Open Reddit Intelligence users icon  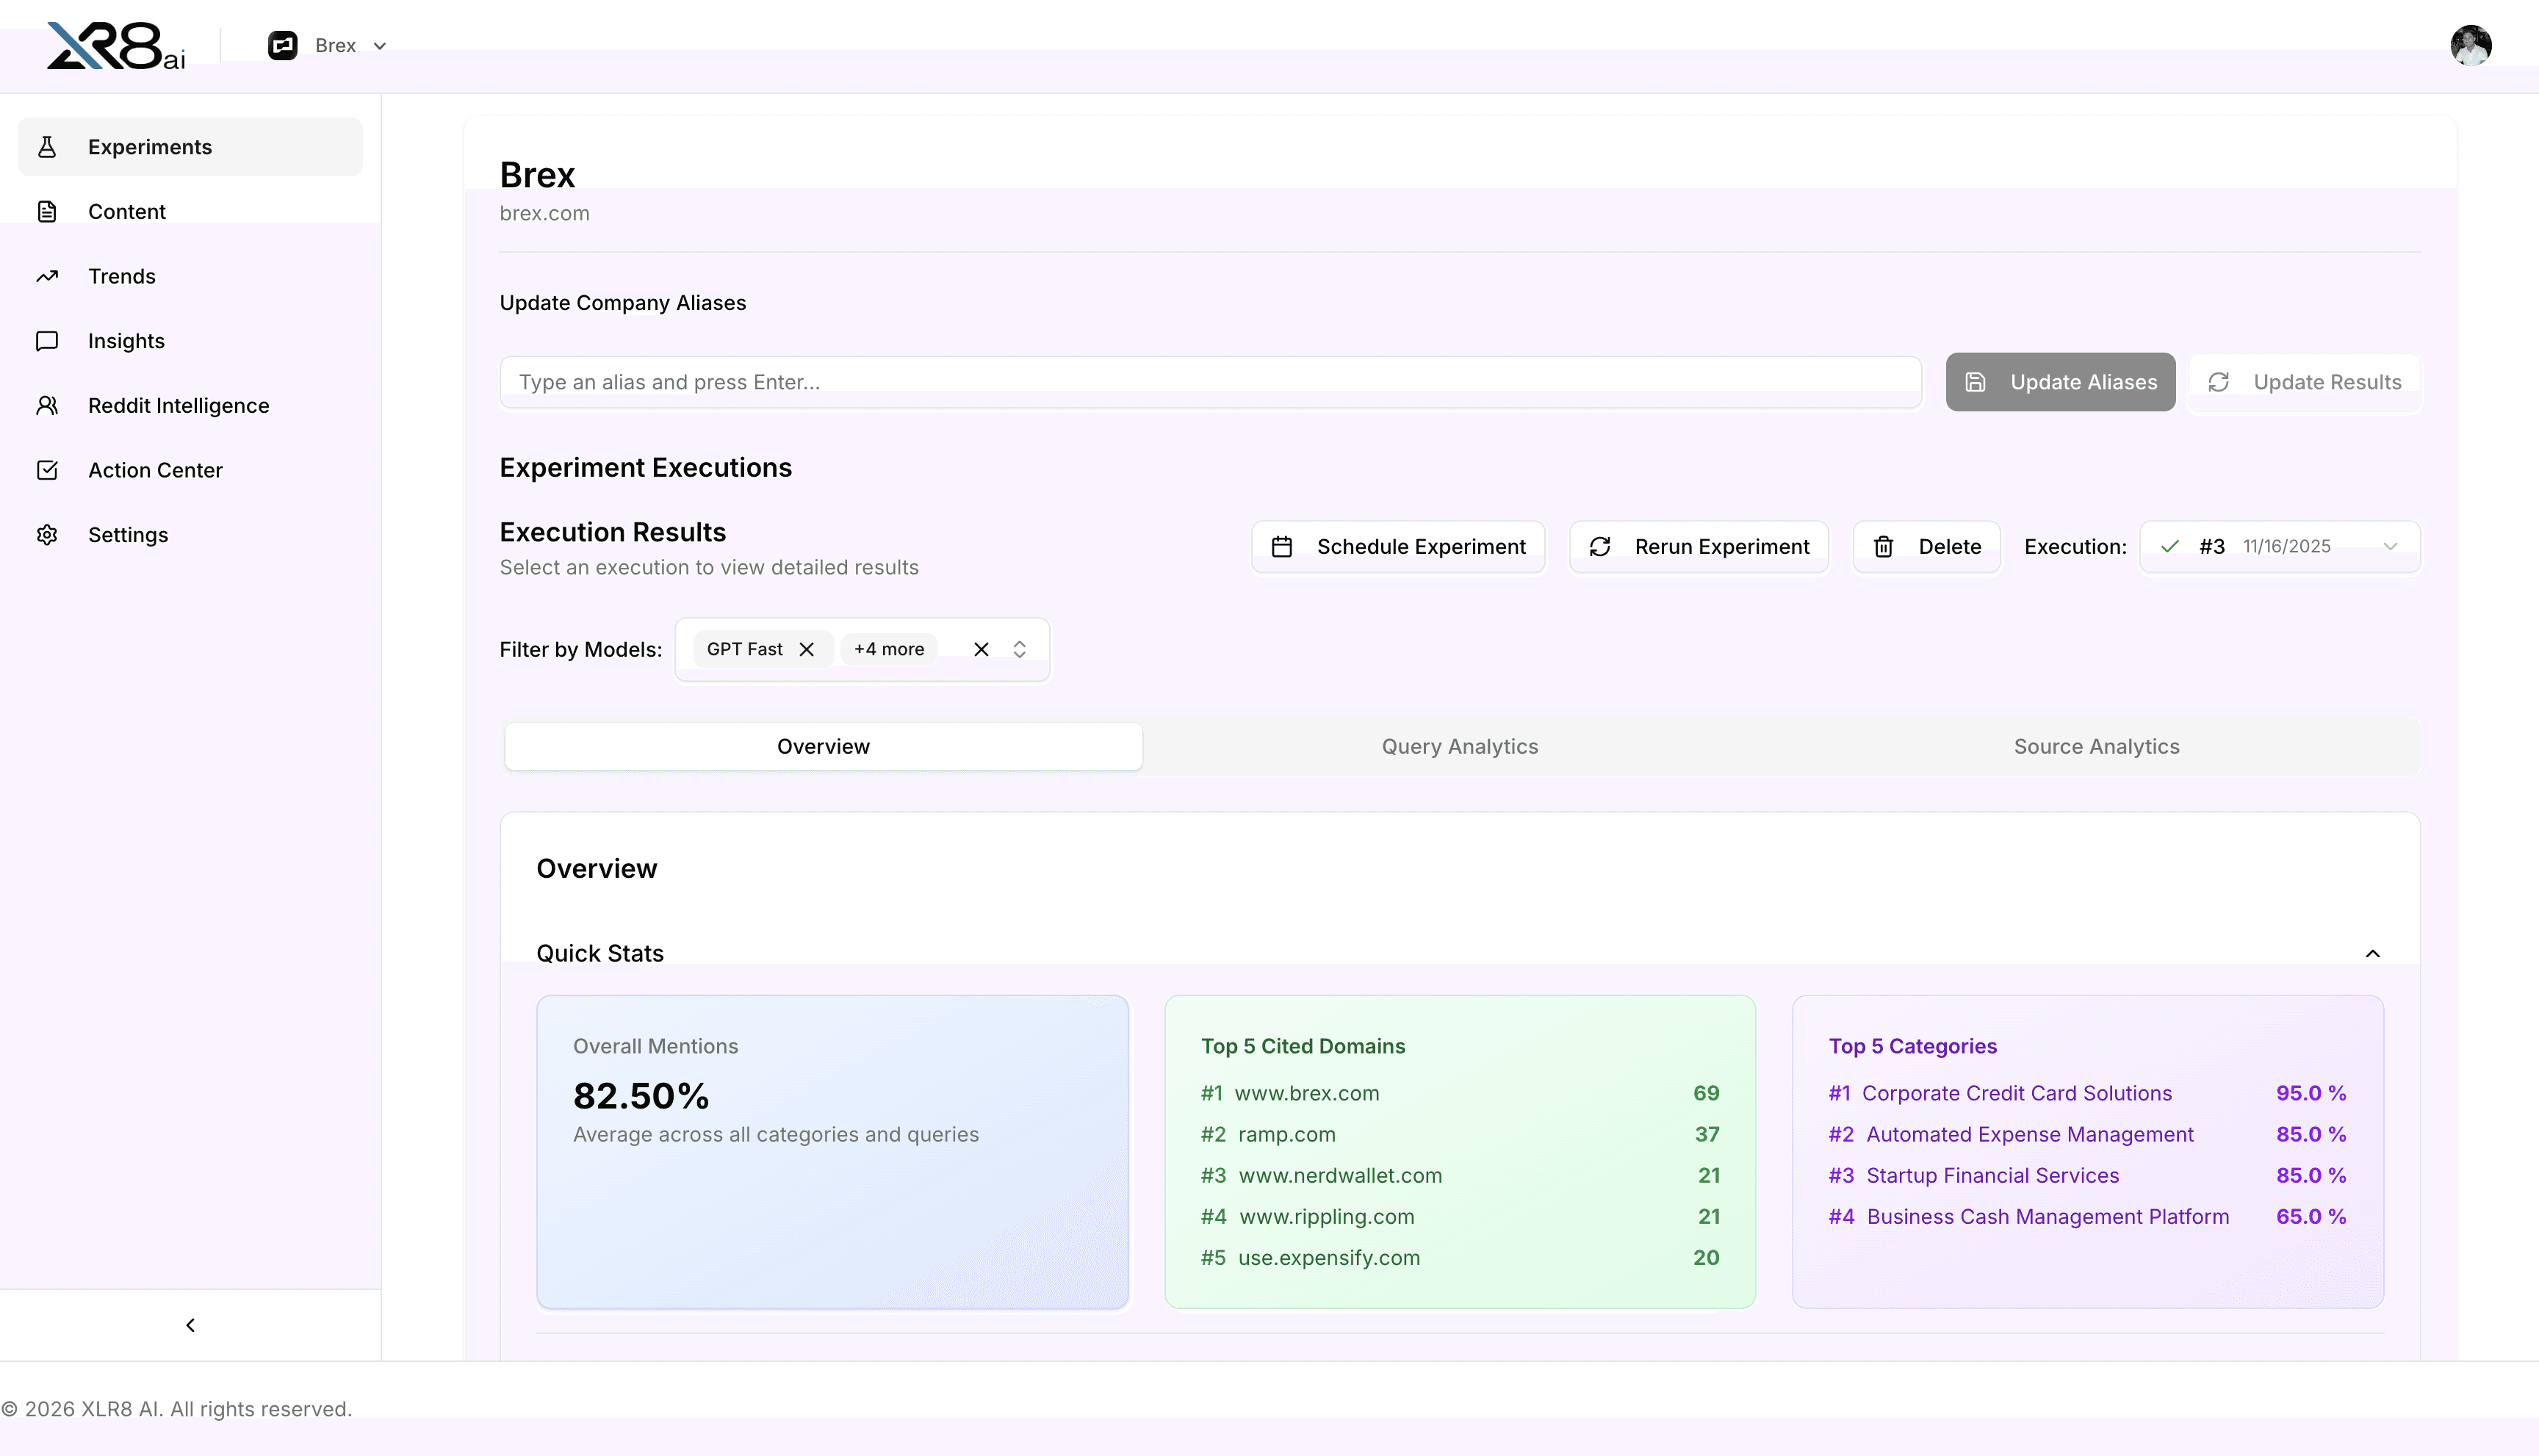pos(47,406)
